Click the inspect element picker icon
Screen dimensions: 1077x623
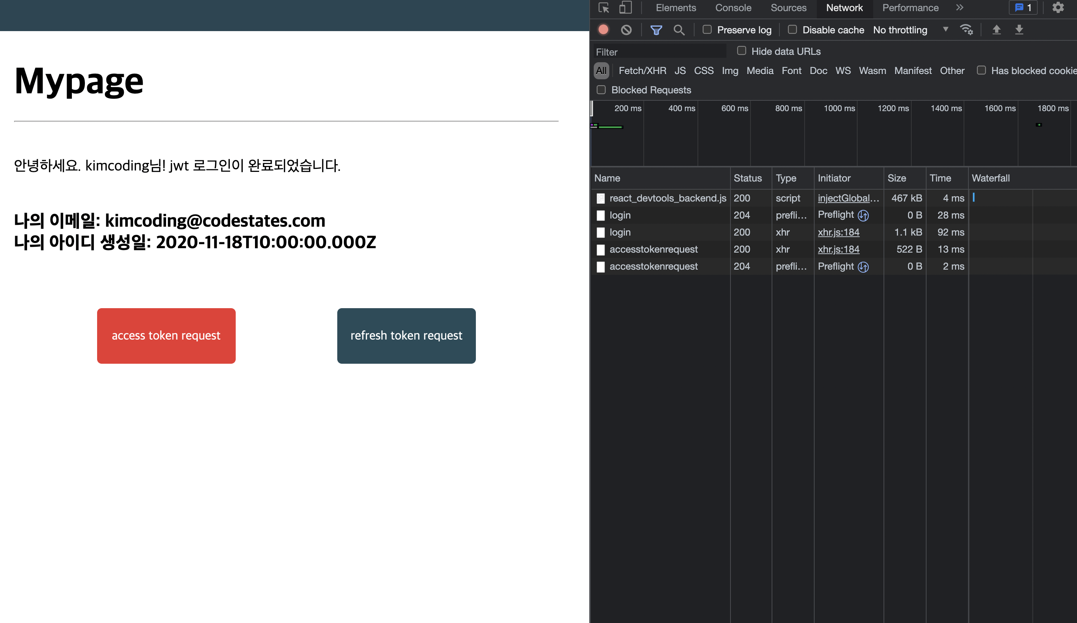coord(603,8)
